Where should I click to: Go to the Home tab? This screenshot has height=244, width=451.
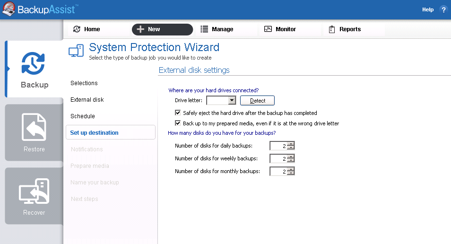(98, 29)
